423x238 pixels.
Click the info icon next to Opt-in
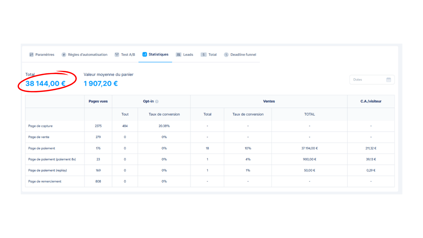(157, 102)
